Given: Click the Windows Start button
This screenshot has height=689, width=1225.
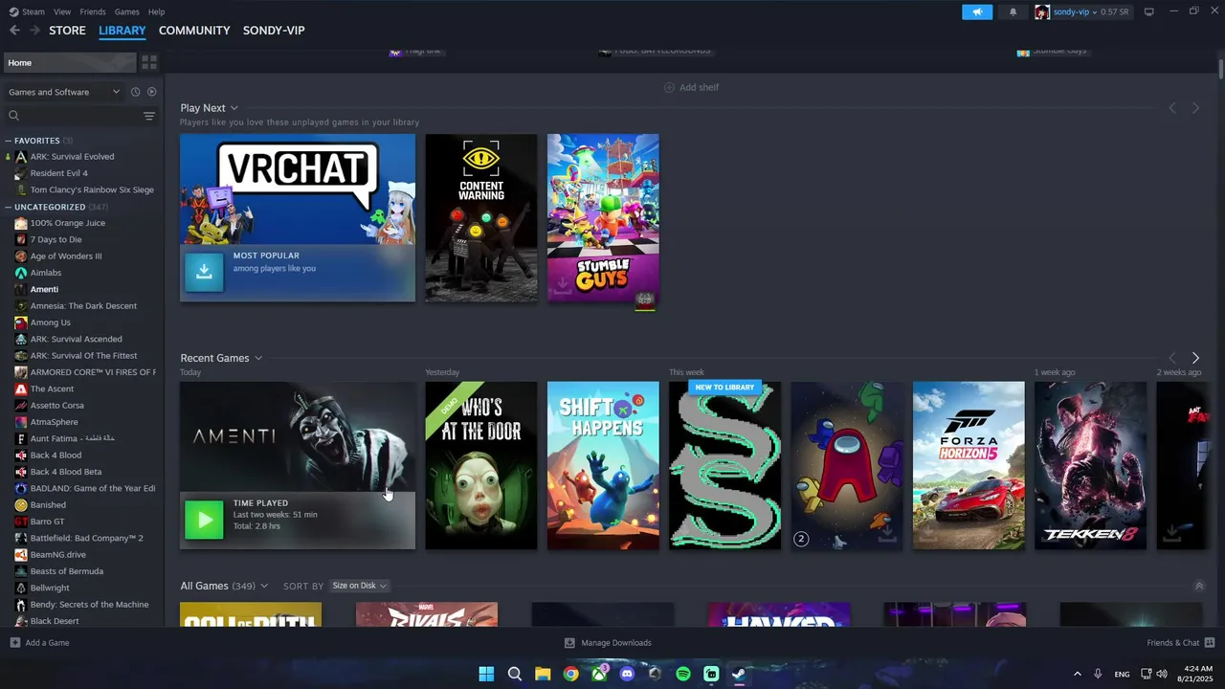Looking at the screenshot, I should [x=486, y=674].
